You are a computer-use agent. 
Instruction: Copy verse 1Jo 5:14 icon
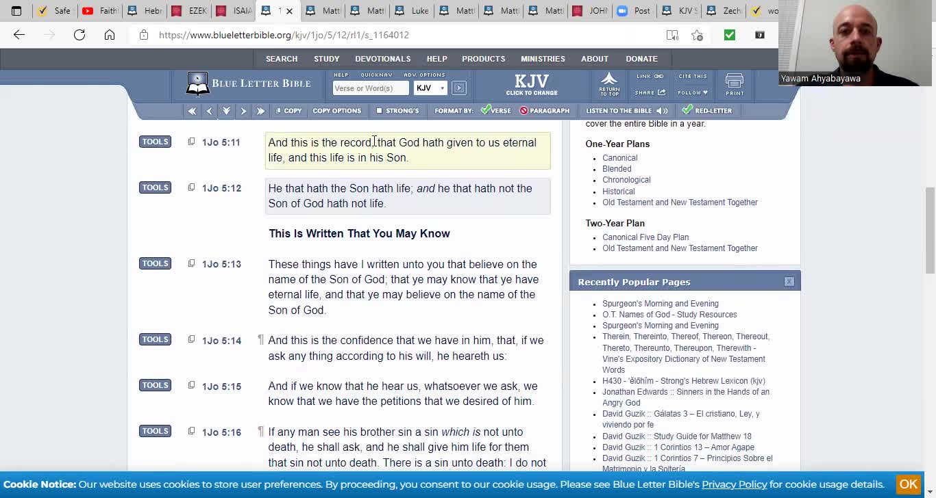click(191, 339)
